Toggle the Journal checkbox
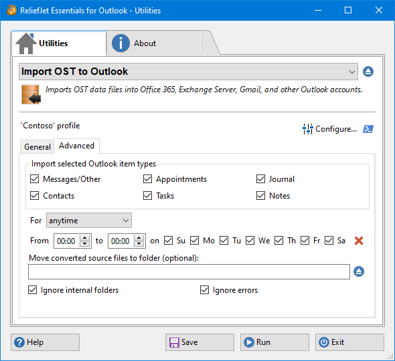The height and width of the screenshot is (361, 395). click(260, 179)
